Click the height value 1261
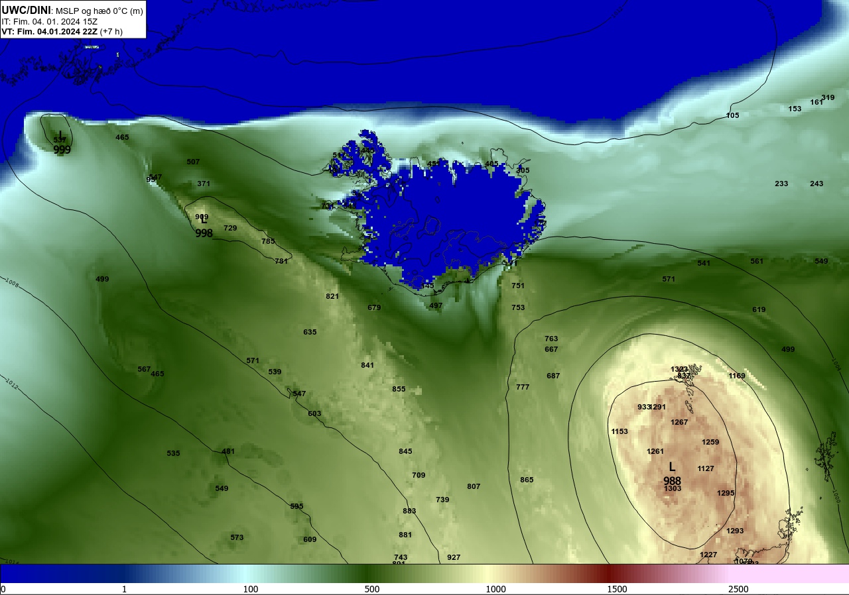The height and width of the screenshot is (595, 849). click(x=655, y=451)
